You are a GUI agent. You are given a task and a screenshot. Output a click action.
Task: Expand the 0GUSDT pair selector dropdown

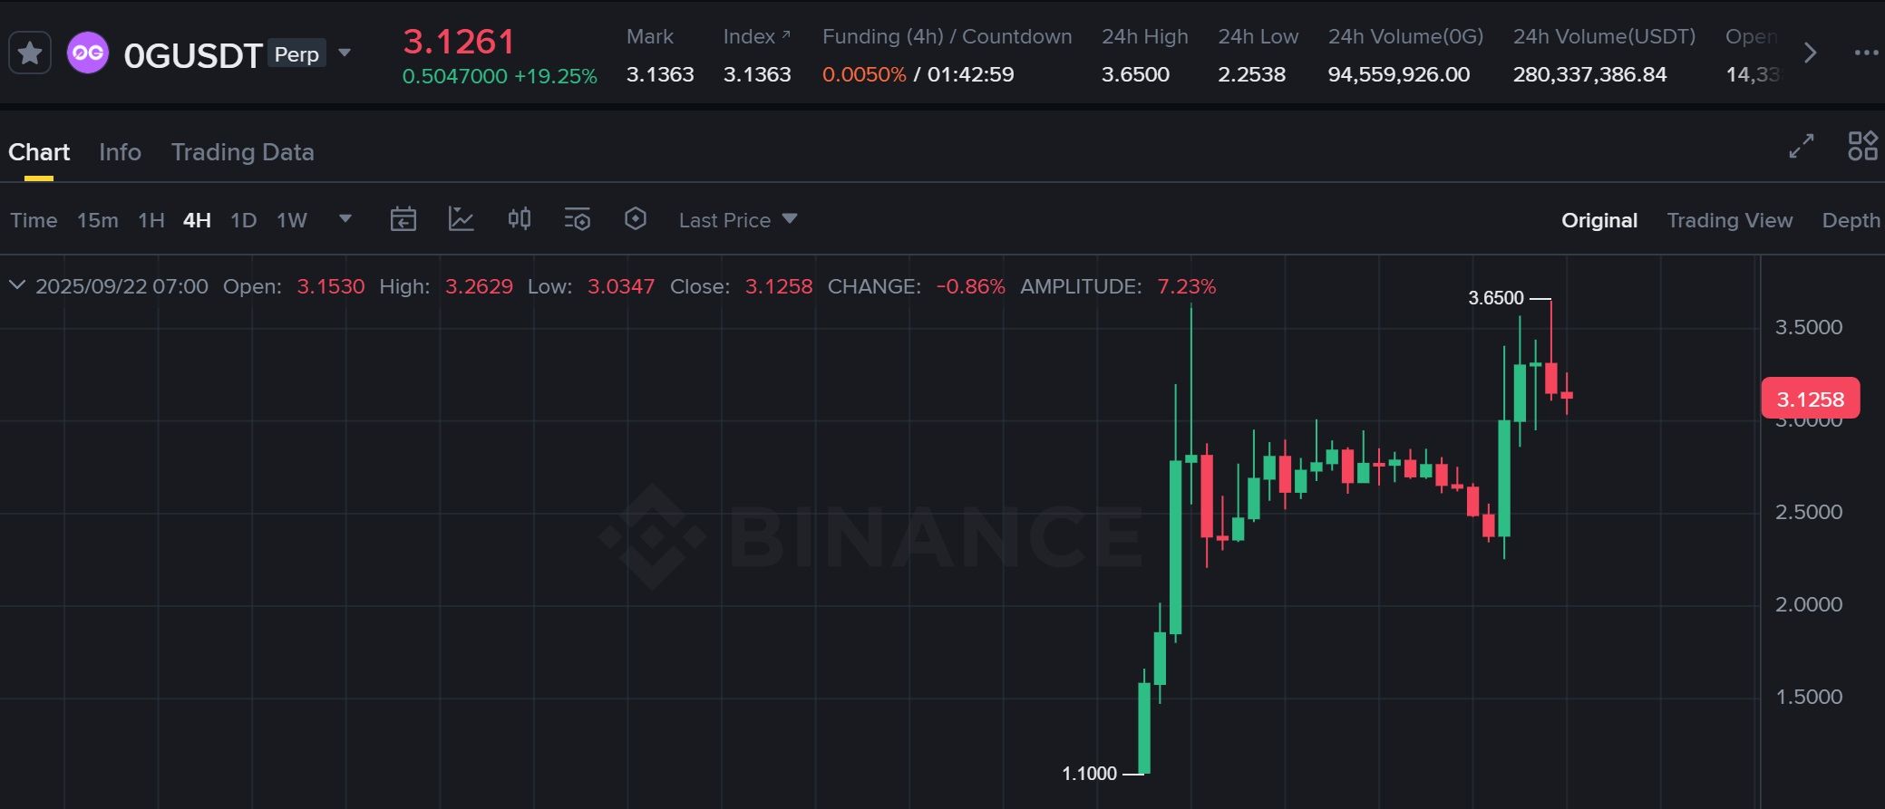pos(345,53)
